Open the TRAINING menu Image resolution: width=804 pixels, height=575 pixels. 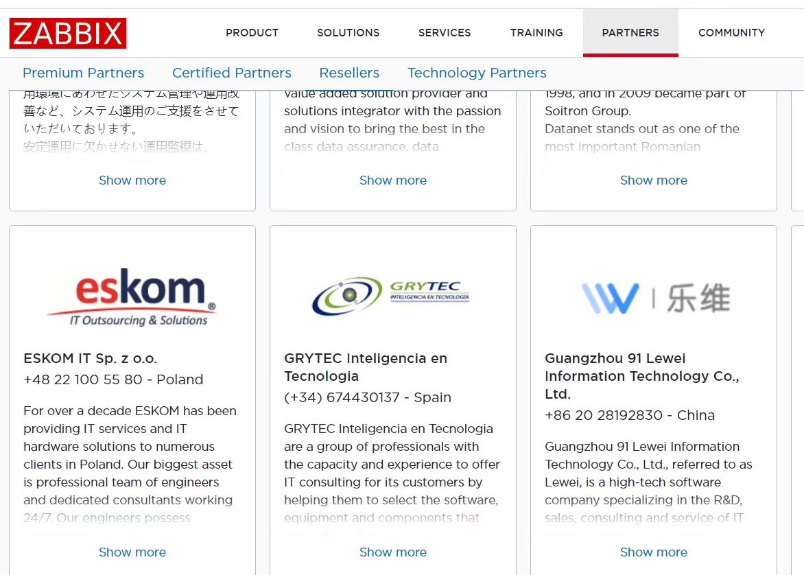click(536, 33)
